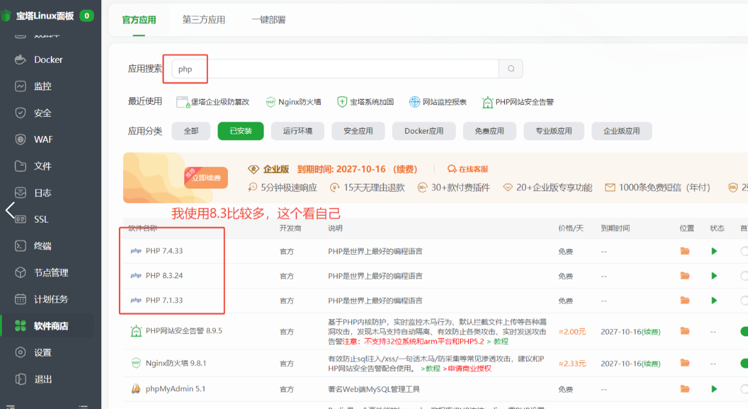Switch to the 一键部署 tab
The width and height of the screenshot is (748, 409).
(x=269, y=19)
